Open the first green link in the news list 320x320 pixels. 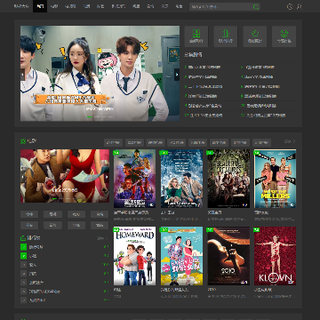pyautogui.click(x=203, y=68)
